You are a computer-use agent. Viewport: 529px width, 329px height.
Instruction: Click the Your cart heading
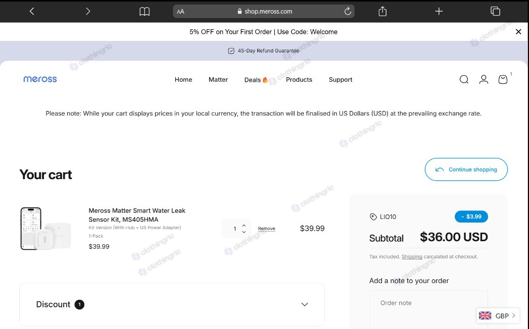45,175
